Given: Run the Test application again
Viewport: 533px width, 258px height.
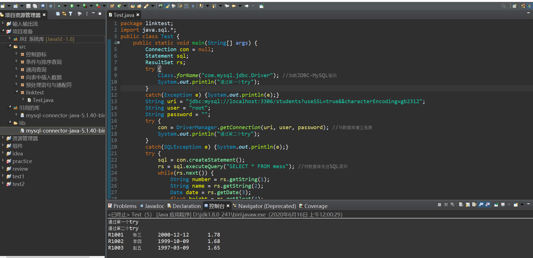Looking at the screenshot, I should point(72,6).
